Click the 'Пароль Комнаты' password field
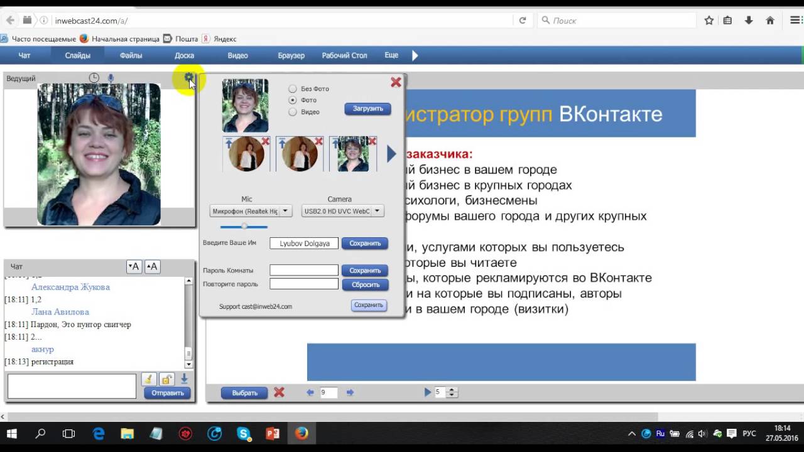This screenshot has width=804, height=452. tap(304, 270)
